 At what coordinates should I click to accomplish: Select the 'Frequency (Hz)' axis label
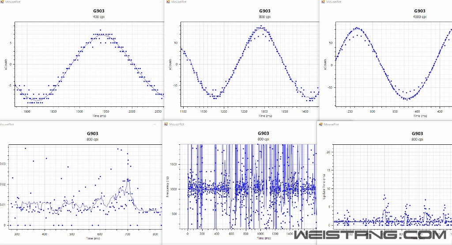point(167,186)
